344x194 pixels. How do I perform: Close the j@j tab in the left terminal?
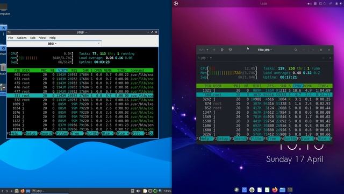coord(98,44)
